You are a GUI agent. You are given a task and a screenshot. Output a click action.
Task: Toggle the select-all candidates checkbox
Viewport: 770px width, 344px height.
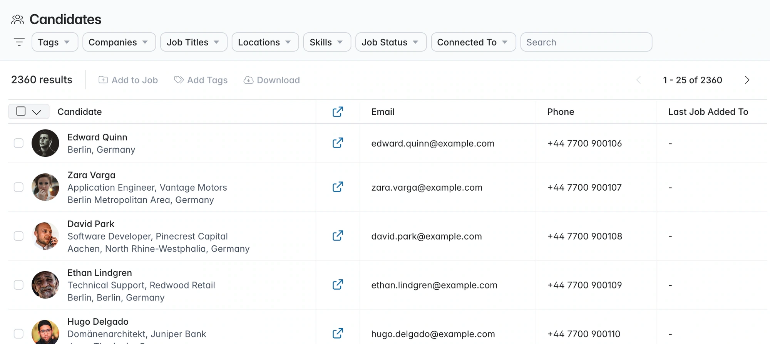point(21,111)
